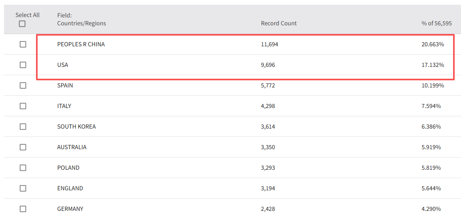This screenshot has height=218, width=461.
Task: Click the ITALY country label
Action: click(x=64, y=106)
